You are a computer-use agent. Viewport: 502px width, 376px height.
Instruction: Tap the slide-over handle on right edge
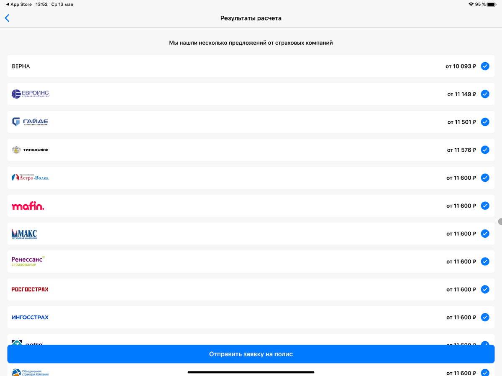pyautogui.click(x=500, y=221)
